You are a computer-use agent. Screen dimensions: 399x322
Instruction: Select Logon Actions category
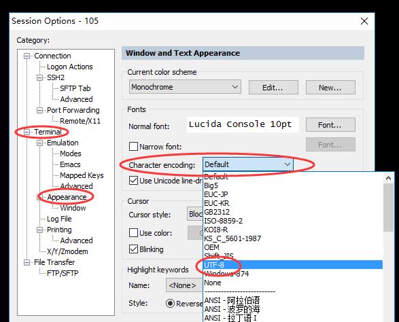pyautogui.click(x=70, y=67)
